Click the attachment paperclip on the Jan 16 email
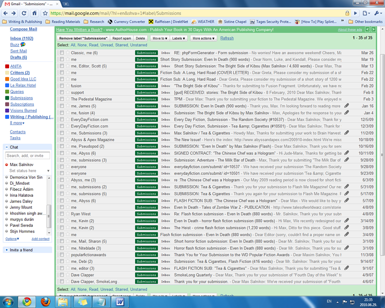Viewport: 385px width, 308px height. 346,106
